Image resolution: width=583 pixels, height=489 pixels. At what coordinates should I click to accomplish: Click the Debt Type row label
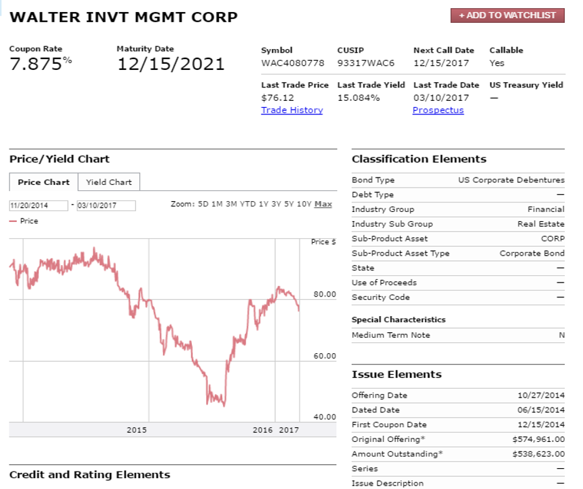pos(372,194)
